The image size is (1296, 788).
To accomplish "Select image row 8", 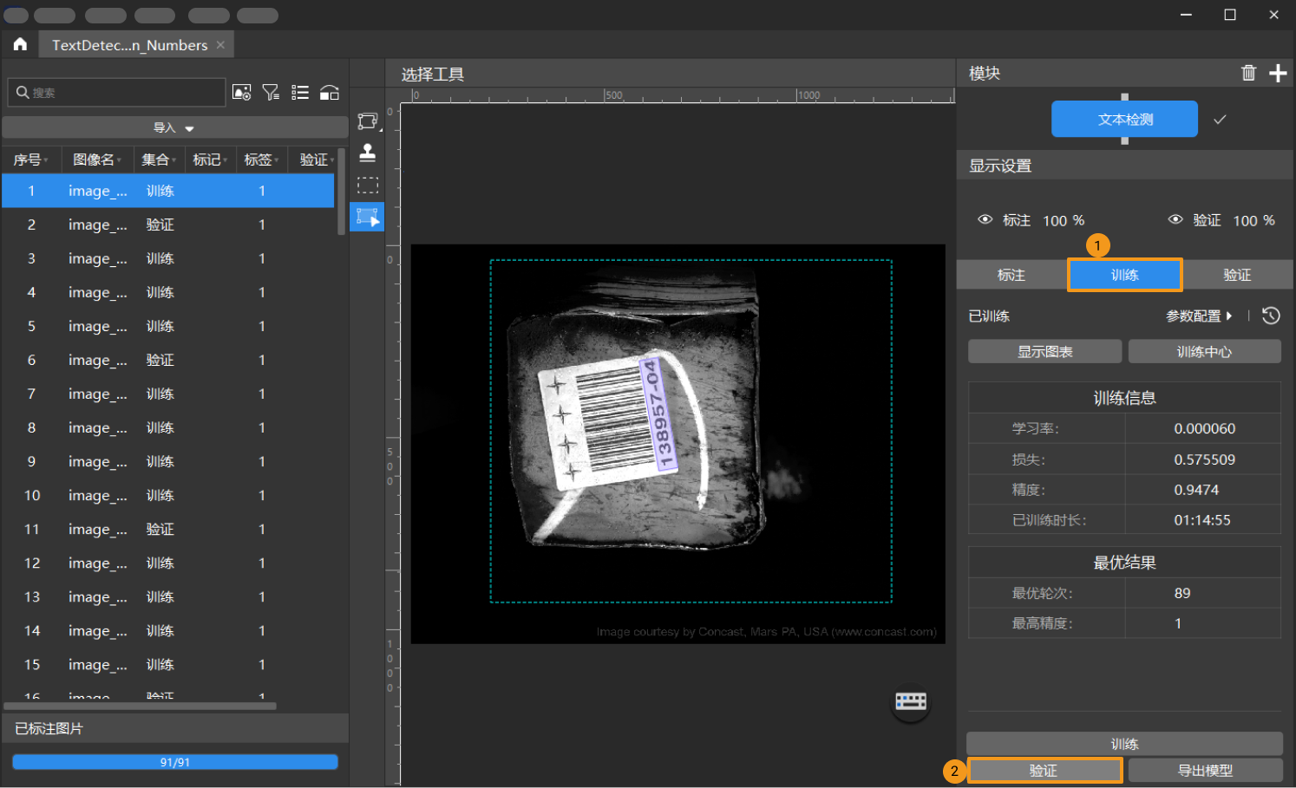I will [x=168, y=427].
